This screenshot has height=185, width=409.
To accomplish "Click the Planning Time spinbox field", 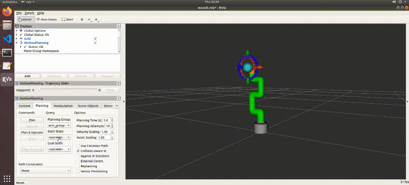I will (x=107, y=120).
